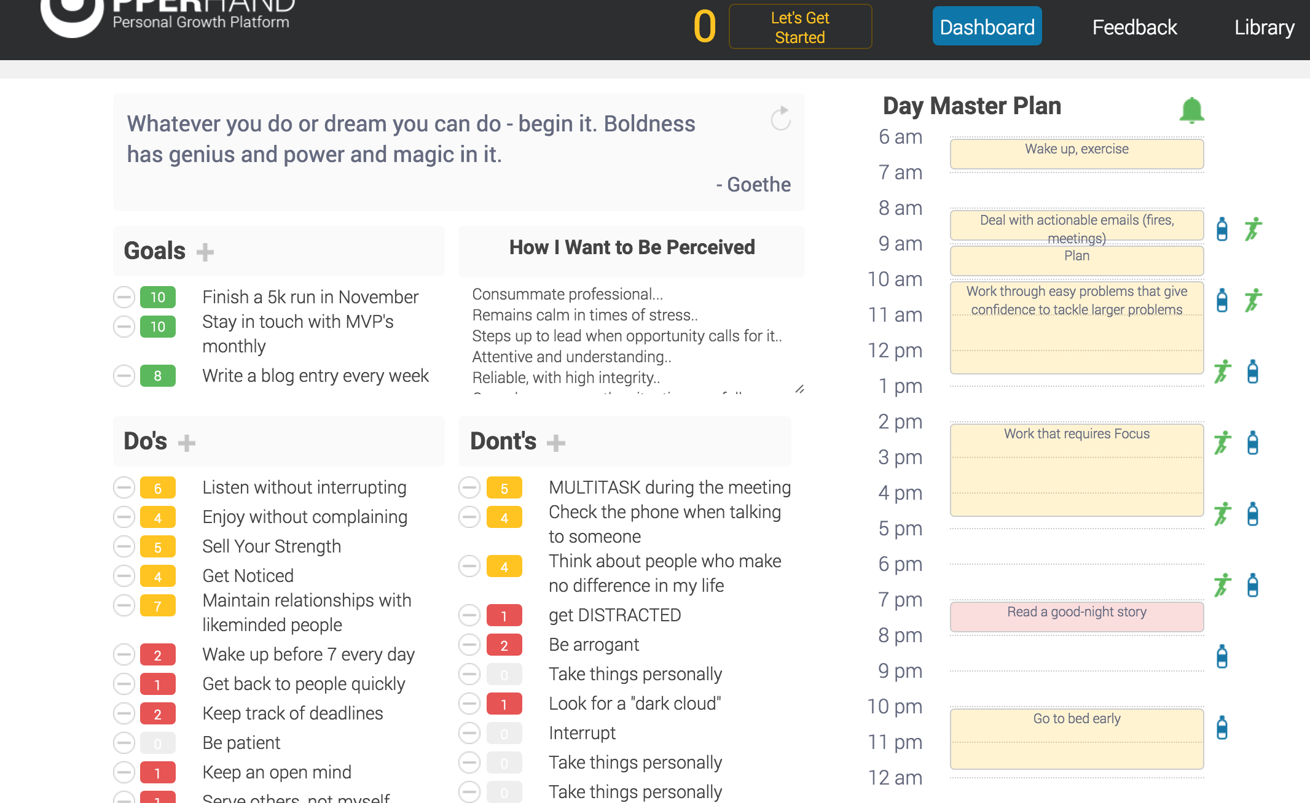Add a new Do item using the plus icon
This screenshot has width=1310, height=803.
coord(186,441)
